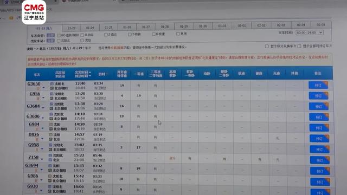Book train G956 with 预订 button
This screenshot has width=347, height=195.
click(318, 96)
